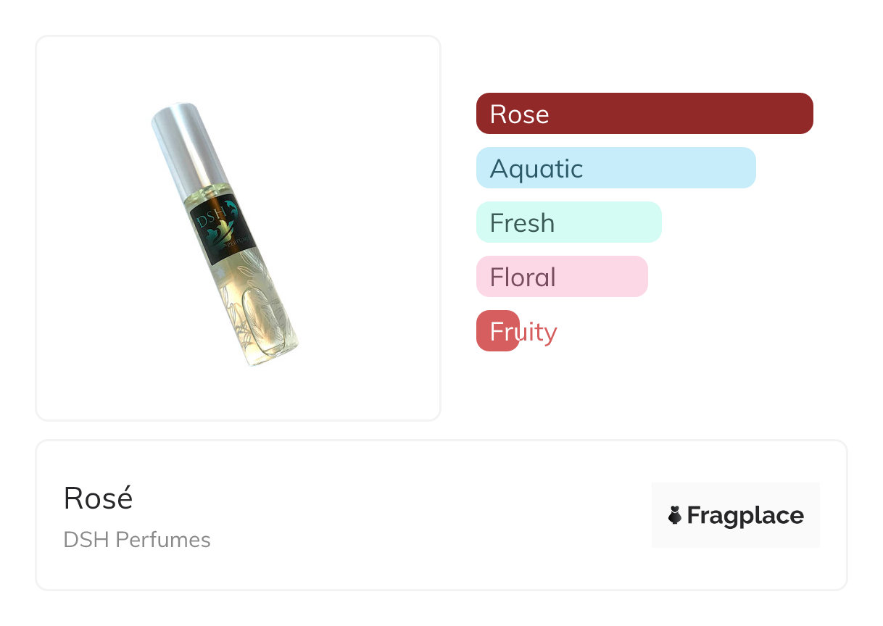
Task: Open the Rosé fragrance title
Action: coord(98,498)
